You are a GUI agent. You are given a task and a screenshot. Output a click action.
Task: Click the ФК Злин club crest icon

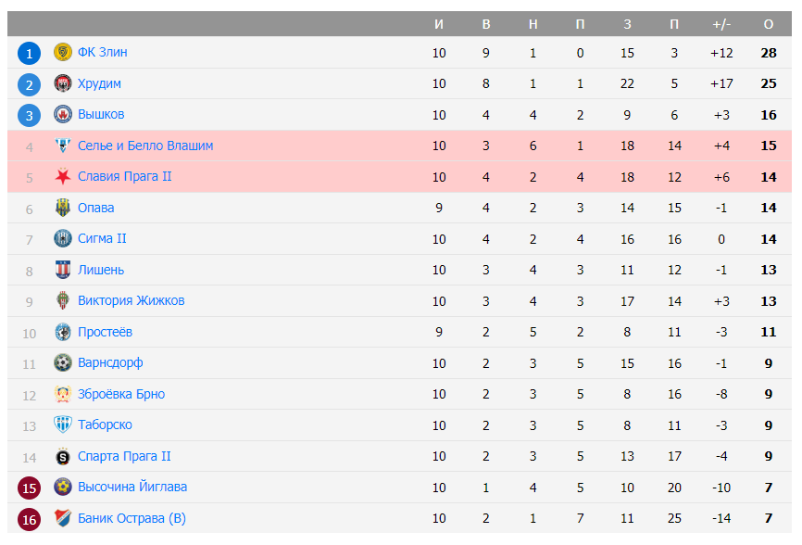click(62, 53)
